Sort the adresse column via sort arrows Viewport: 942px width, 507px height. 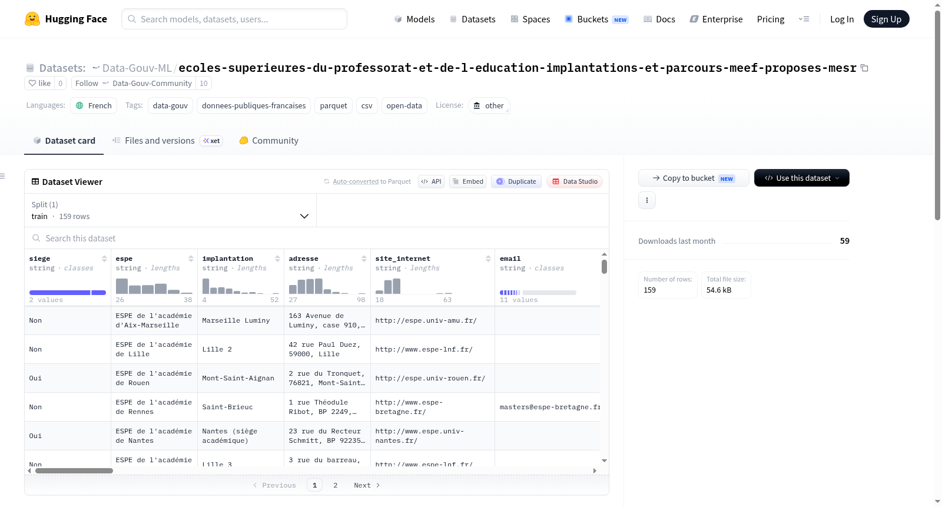364,259
